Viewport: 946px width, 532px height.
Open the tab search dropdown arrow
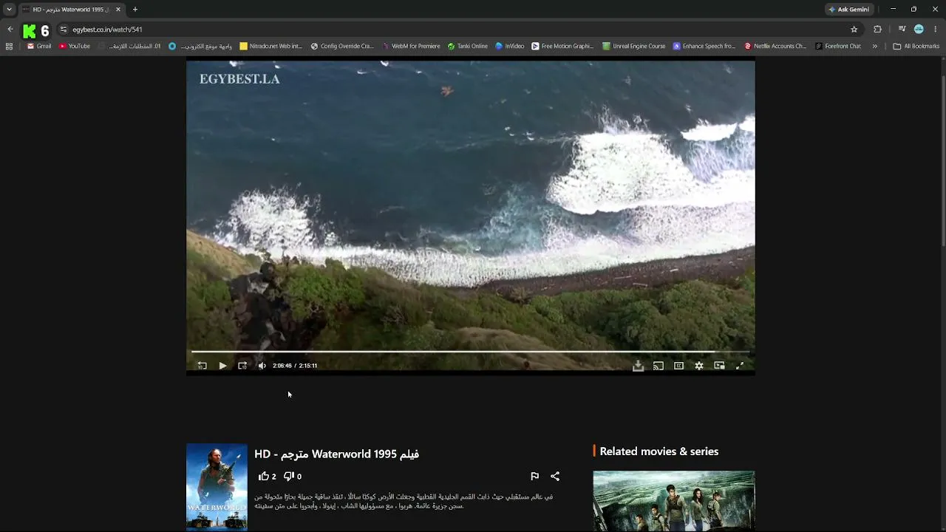click(x=9, y=10)
